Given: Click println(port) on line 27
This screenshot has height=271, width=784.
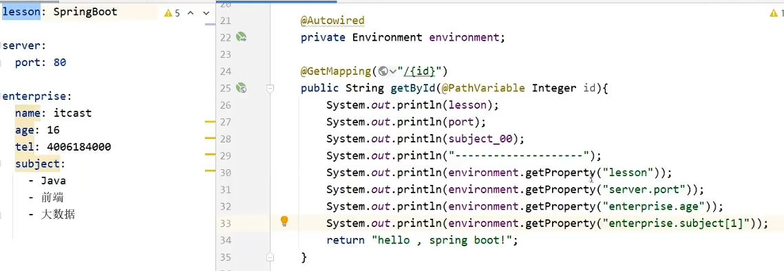Looking at the screenshot, I should [441, 122].
